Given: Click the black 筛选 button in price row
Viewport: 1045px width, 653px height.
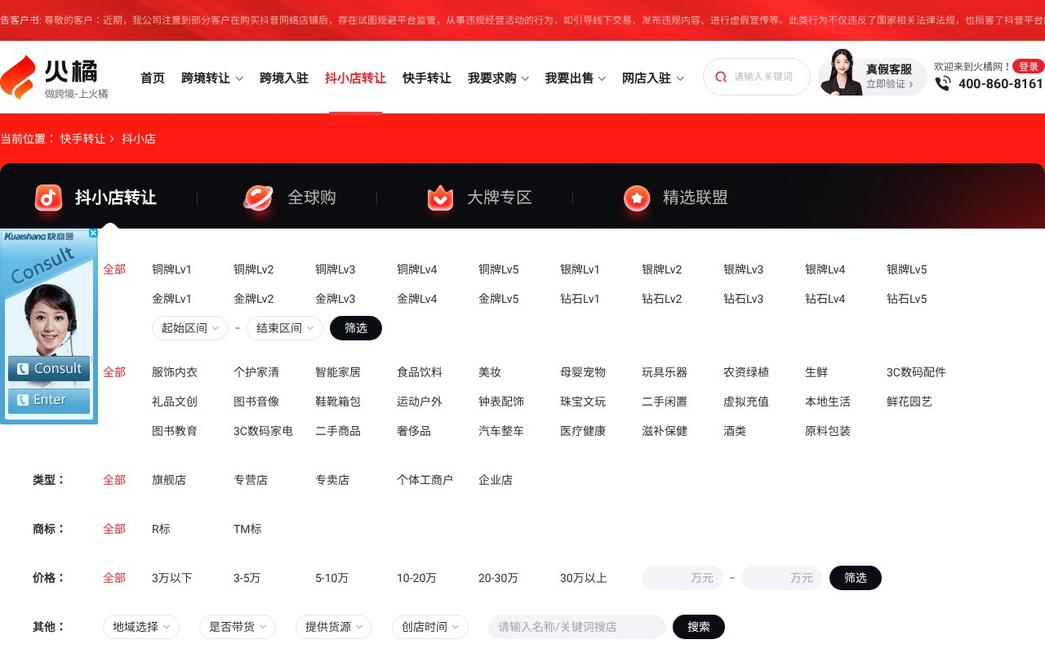Looking at the screenshot, I should (855, 578).
